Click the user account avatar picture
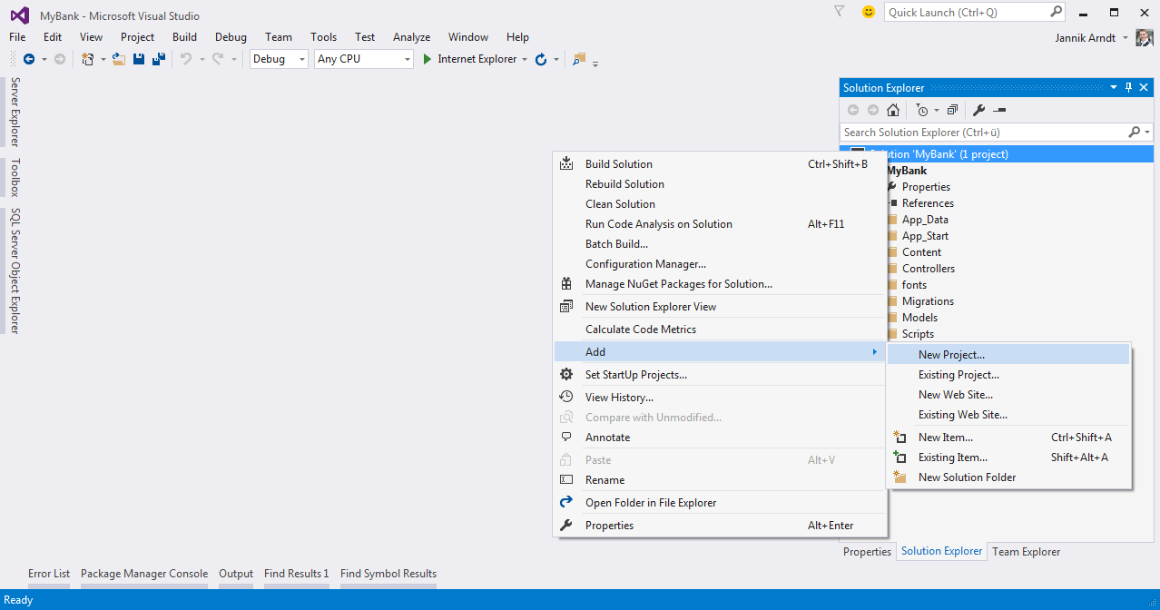 click(x=1145, y=38)
